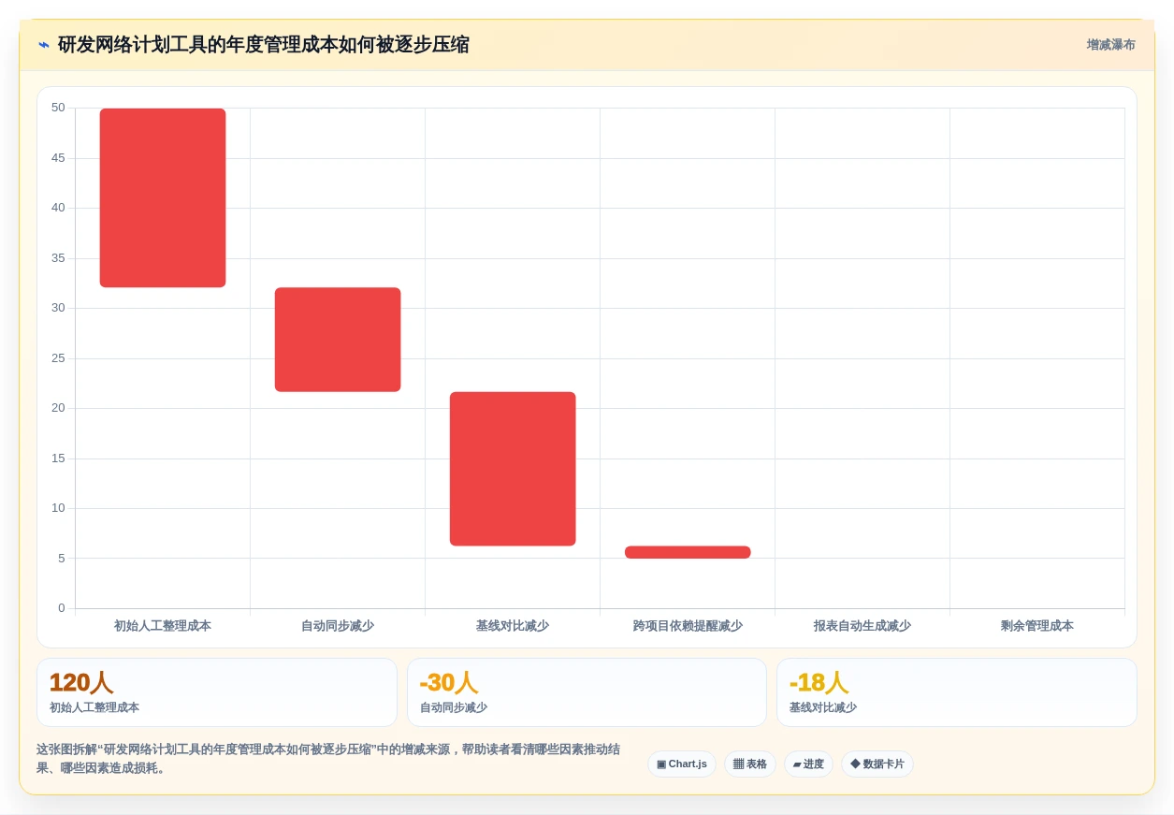Click the y-axis value 25
Image resolution: width=1174 pixels, height=815 pixels.
[x=58, y=358]
